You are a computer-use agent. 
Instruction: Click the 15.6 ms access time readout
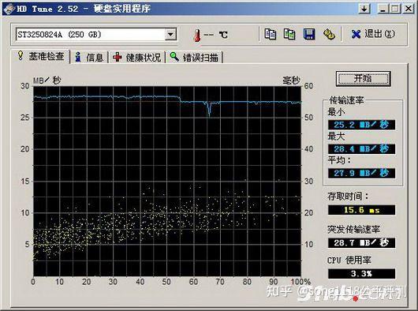coord(361,210)
